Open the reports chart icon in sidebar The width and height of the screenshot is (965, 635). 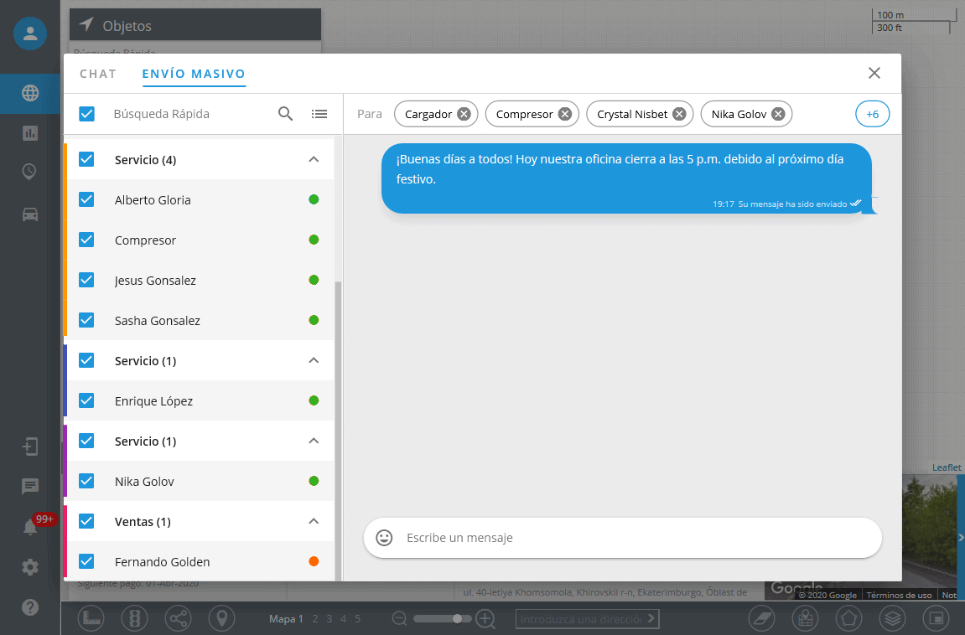(x=30, y=132)
